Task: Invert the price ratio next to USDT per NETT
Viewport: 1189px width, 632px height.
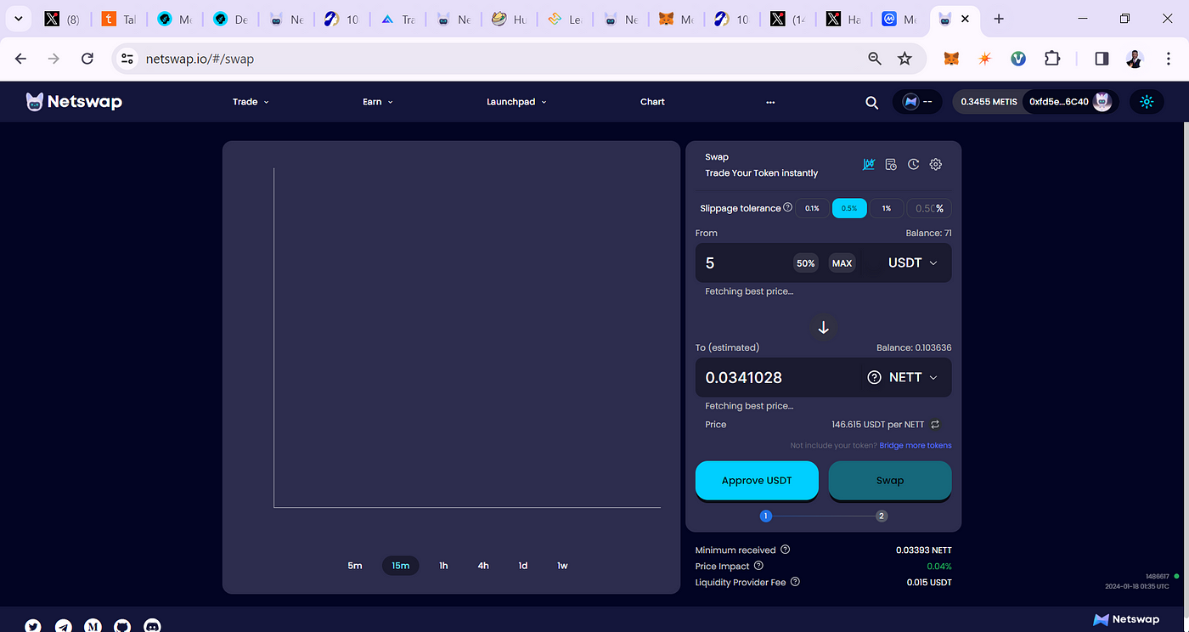Action: click(935, 424)
